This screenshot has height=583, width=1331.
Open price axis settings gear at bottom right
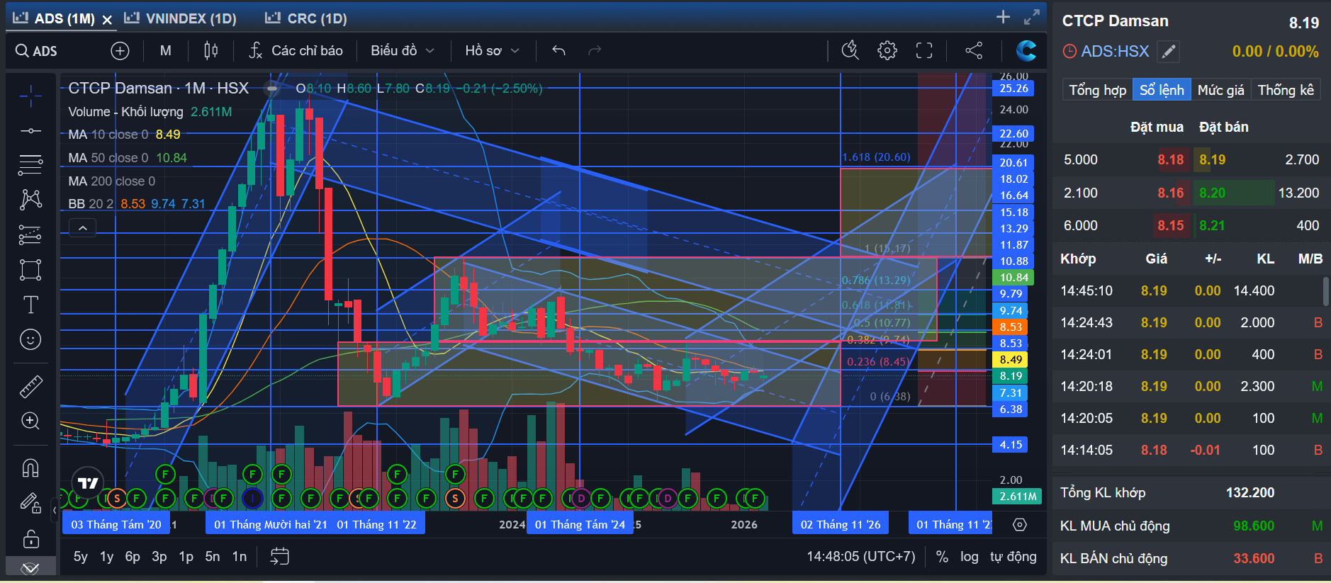pos(1019,525)
